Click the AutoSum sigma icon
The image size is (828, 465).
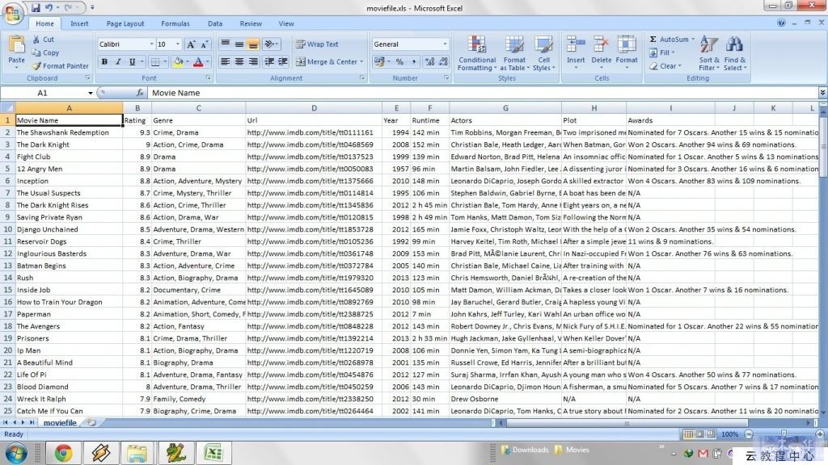(653, 40)
